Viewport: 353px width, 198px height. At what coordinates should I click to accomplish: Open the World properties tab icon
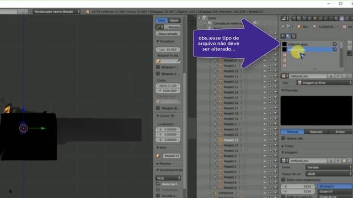[310, 18]
